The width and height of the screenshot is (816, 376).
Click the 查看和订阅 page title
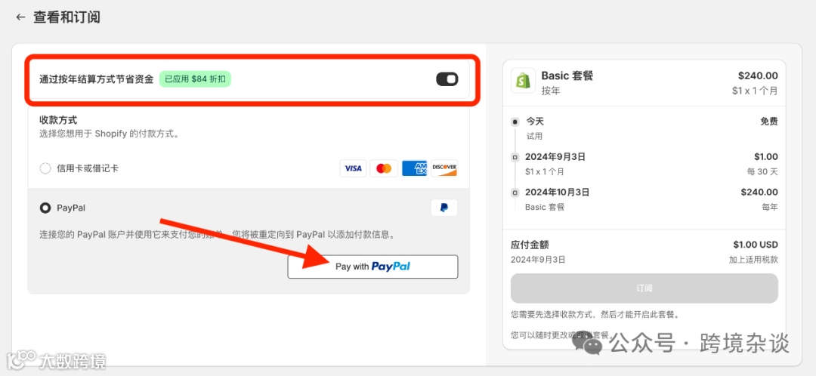[66, 17]
